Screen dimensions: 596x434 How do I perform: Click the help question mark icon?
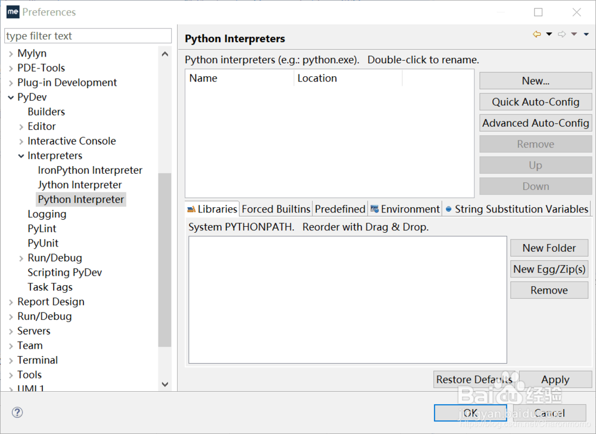(x=17, y=413)
